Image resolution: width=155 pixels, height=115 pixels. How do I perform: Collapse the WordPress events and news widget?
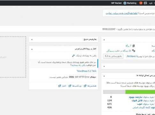point(32,49)
